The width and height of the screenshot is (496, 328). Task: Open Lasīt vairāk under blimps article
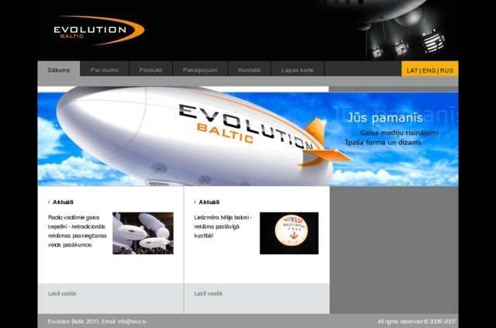[x=62, y=293]
